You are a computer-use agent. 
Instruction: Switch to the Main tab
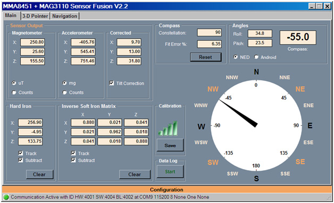[x=11, y=15]
